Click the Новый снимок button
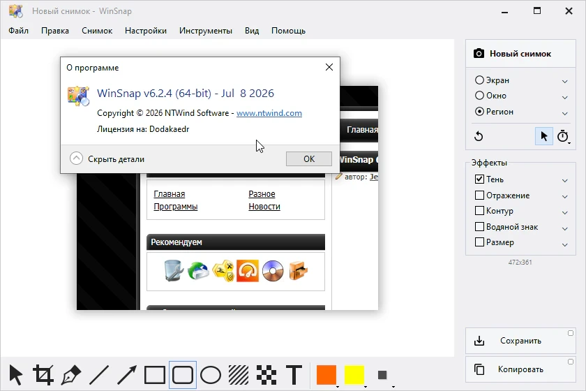The image size is (586, 391). pos(520,54)
